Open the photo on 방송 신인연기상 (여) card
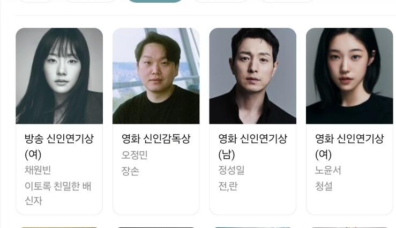The image size is (396, 228). point(59,76)
